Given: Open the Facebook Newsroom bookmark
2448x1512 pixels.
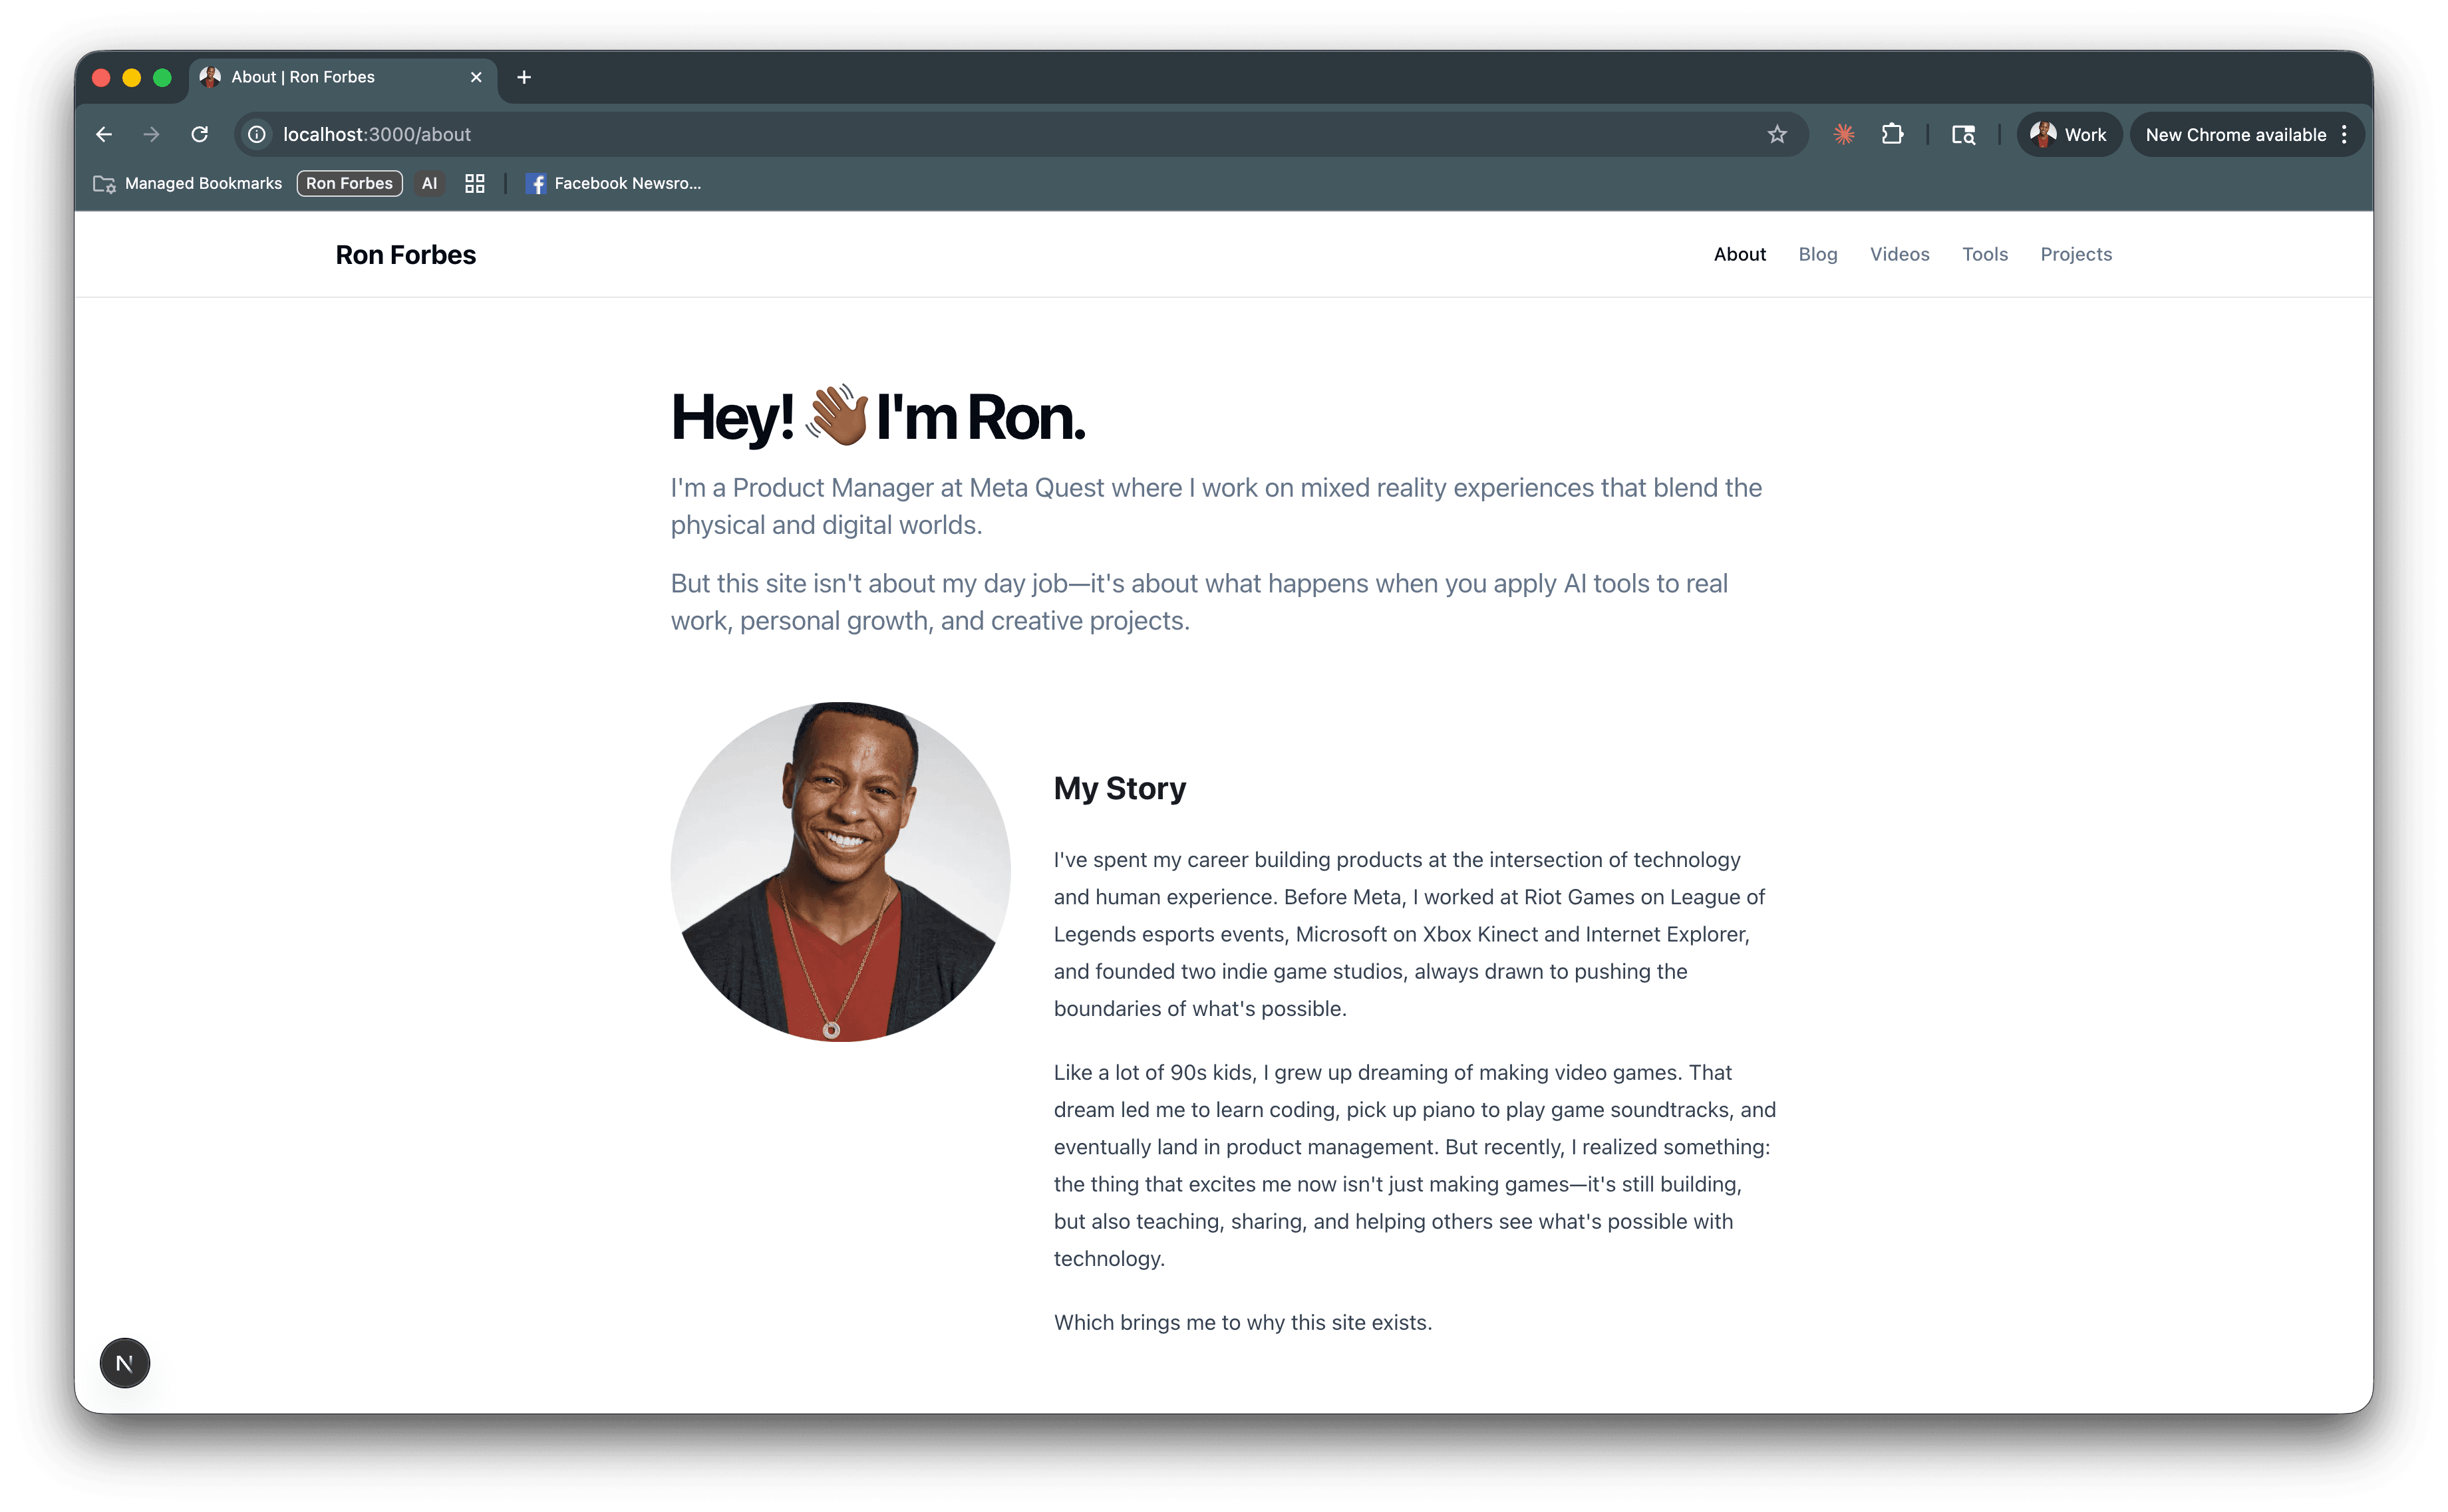Looking at the screenshot, I should 613,183.
